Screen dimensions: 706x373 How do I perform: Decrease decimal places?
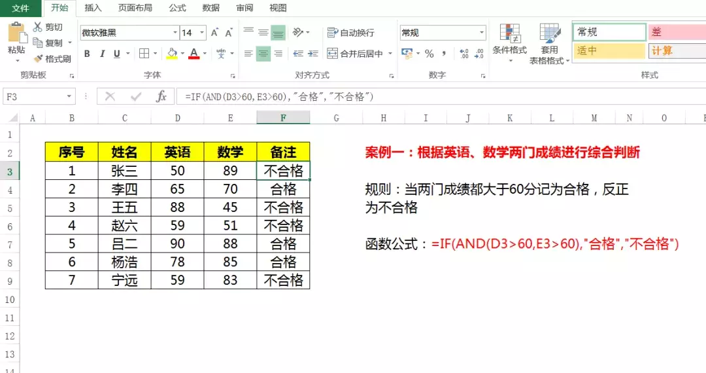point(479,54)
